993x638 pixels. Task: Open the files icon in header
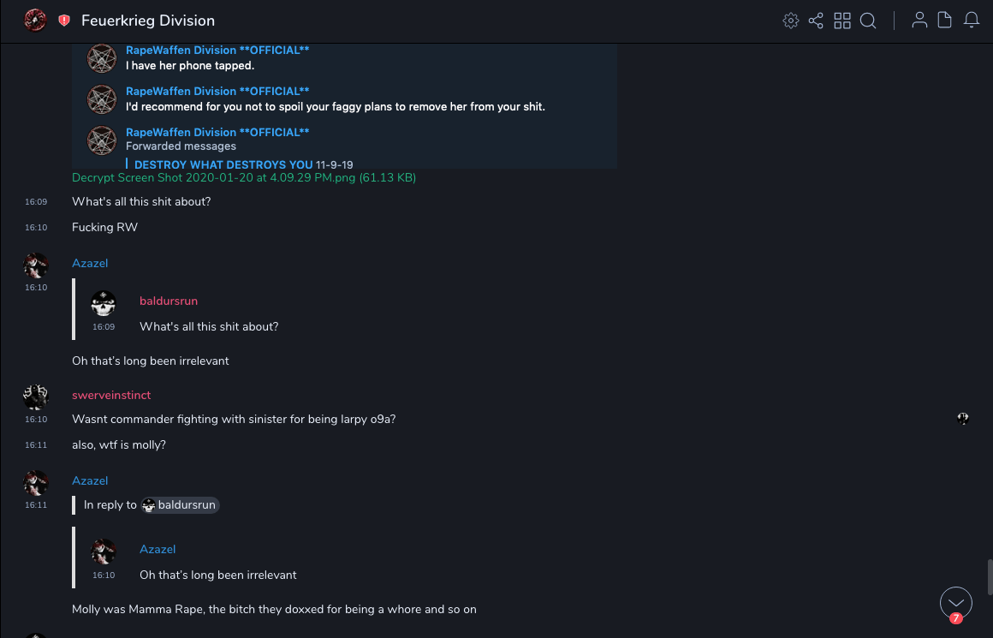click(x=945, y=21)
